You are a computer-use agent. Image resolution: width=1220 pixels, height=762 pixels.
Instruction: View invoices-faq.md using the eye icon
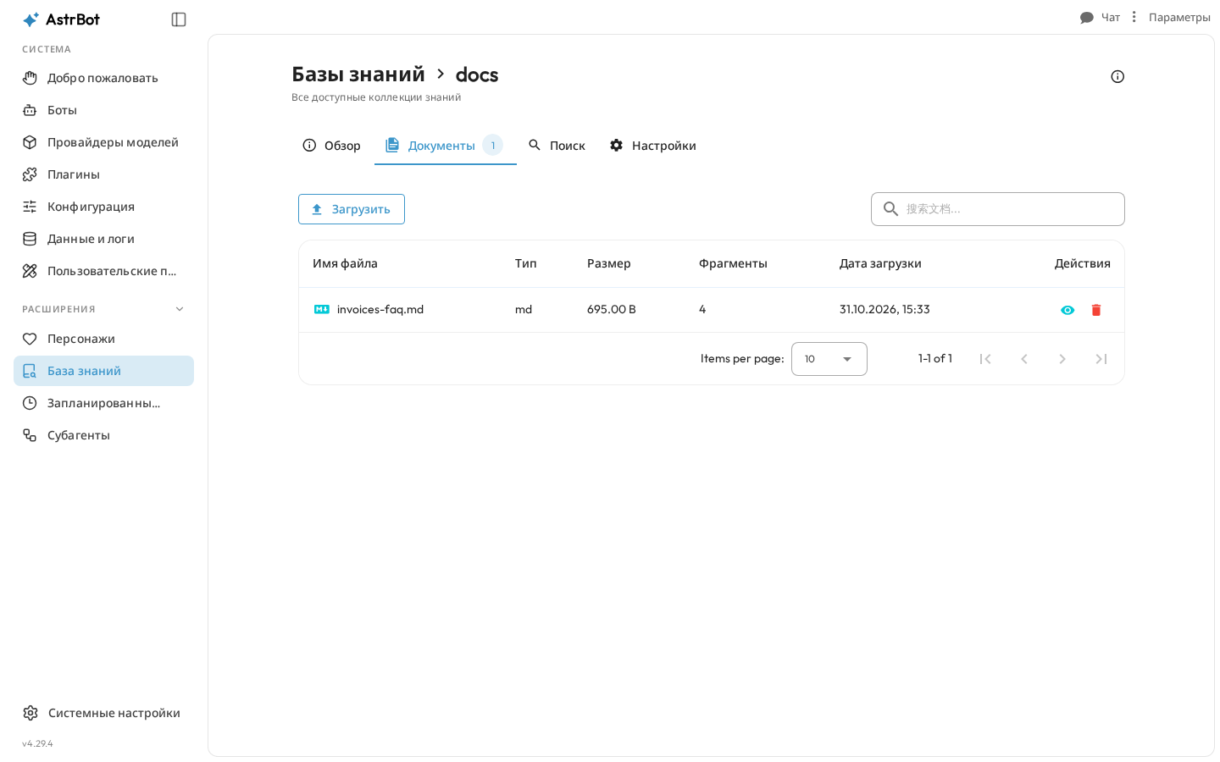coord(1067,310)
